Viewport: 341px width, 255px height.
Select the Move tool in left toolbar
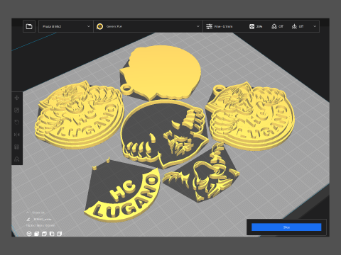tap(17, 98)
